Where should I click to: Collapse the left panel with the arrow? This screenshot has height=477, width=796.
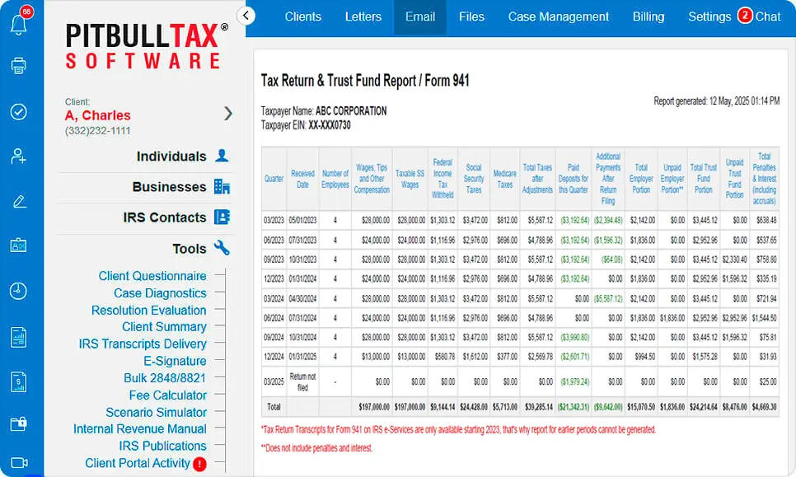246,16
